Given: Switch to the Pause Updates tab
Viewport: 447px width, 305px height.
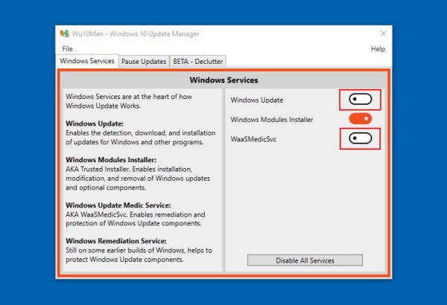Looking at the screenshot, I should pos(144,62).
